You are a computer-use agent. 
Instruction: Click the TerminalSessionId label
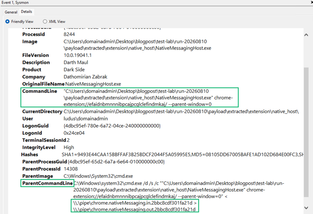44,140
